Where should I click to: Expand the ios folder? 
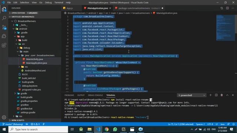click(x=34, y=116)
